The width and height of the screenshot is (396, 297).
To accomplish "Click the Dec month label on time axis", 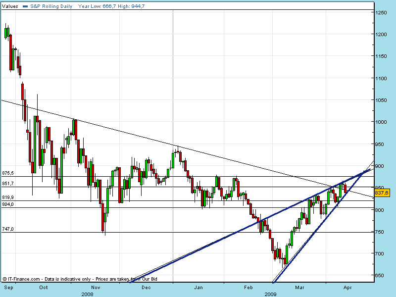I will (x=146, y=288).
